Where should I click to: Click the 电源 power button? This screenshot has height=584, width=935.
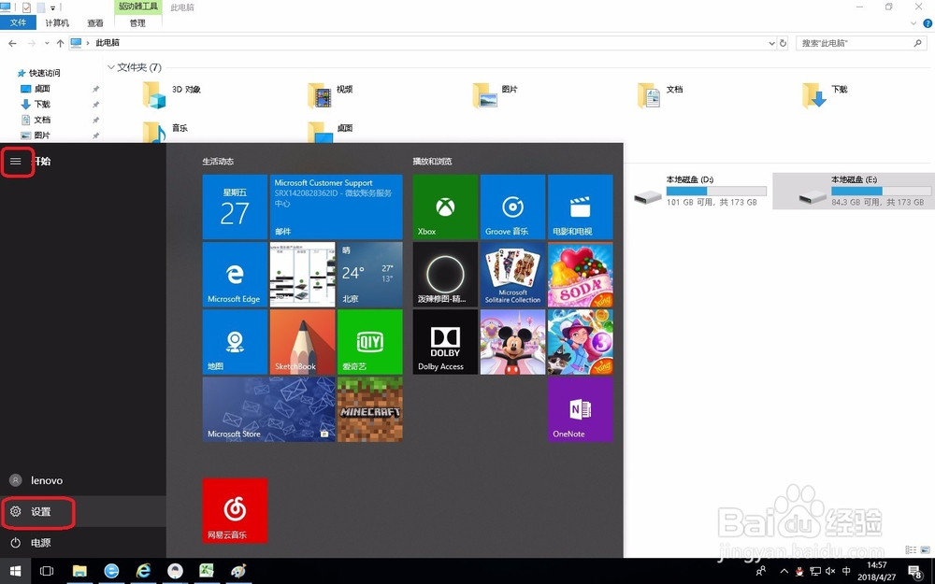point(83,542)
